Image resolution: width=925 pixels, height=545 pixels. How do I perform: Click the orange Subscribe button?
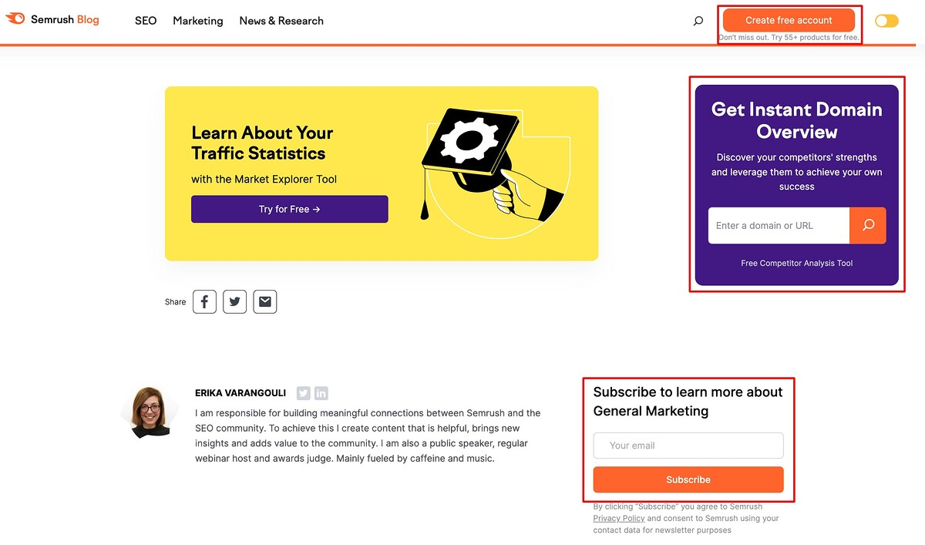tap(688, 479)
